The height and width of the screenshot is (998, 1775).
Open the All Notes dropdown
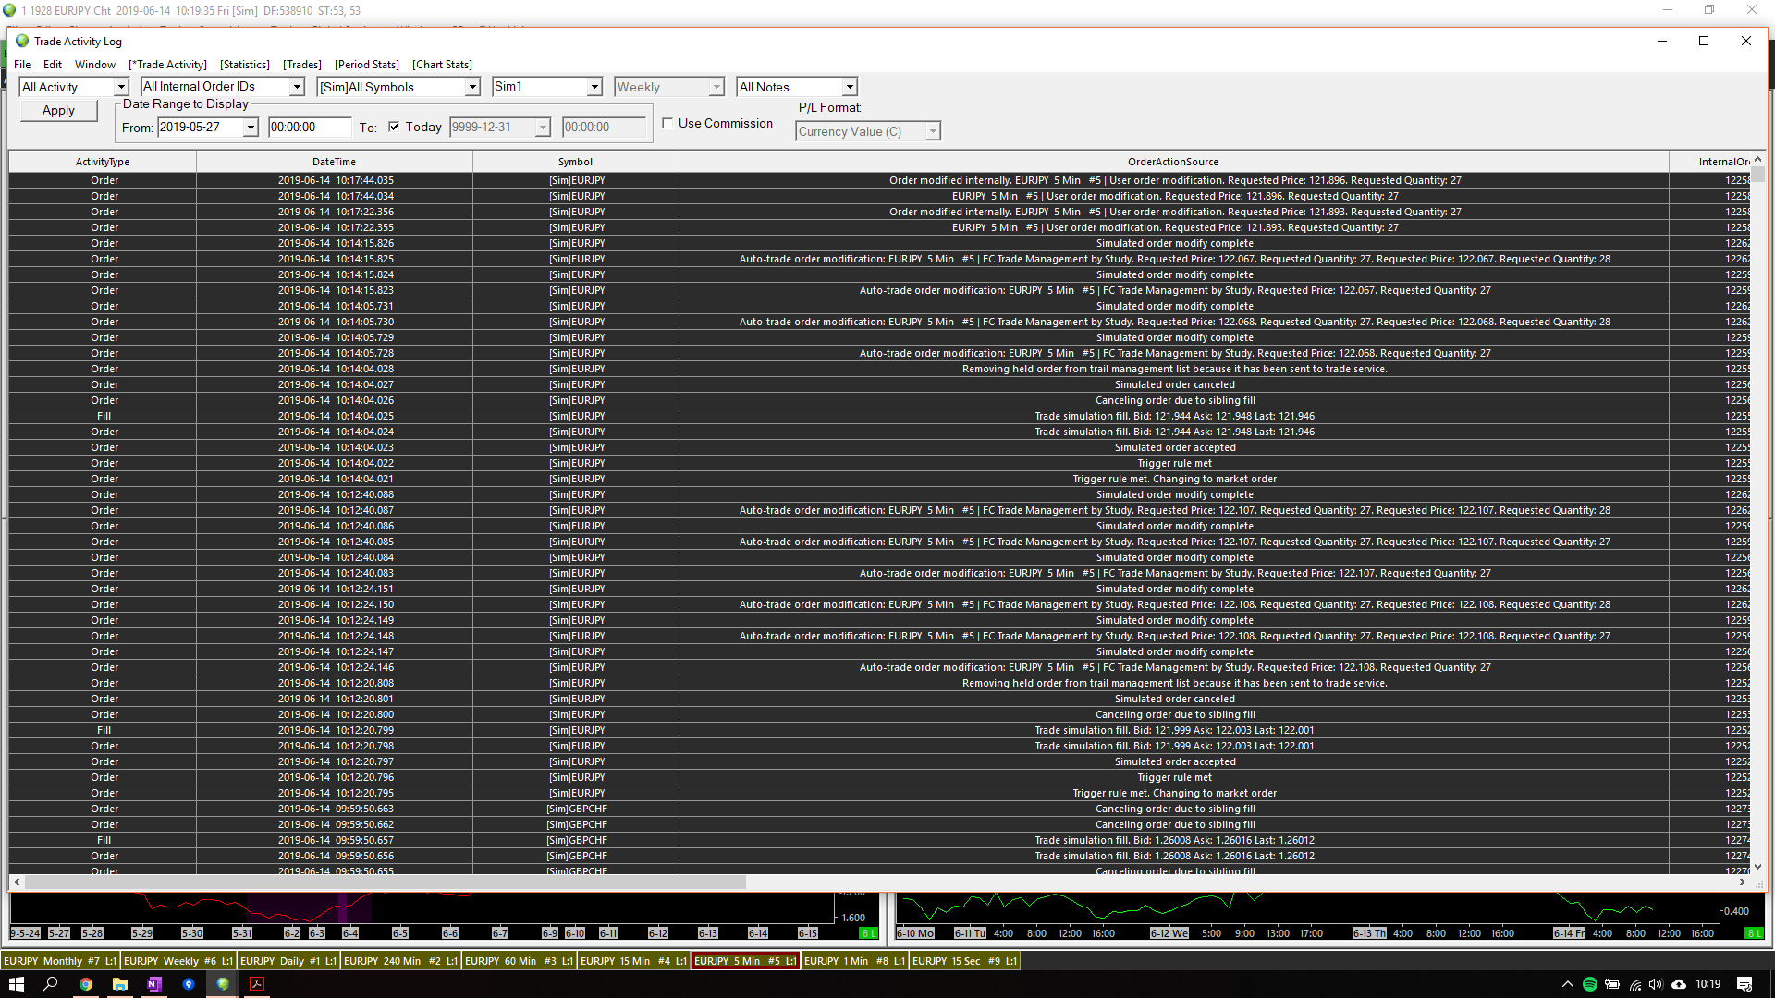tap(849, 87)
